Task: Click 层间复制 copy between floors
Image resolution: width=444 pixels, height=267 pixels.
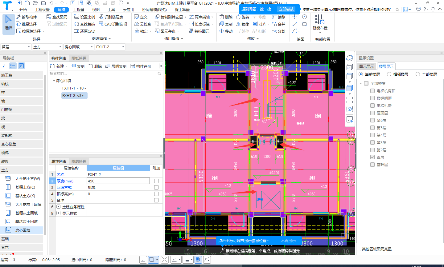Action: click(116, 66)
